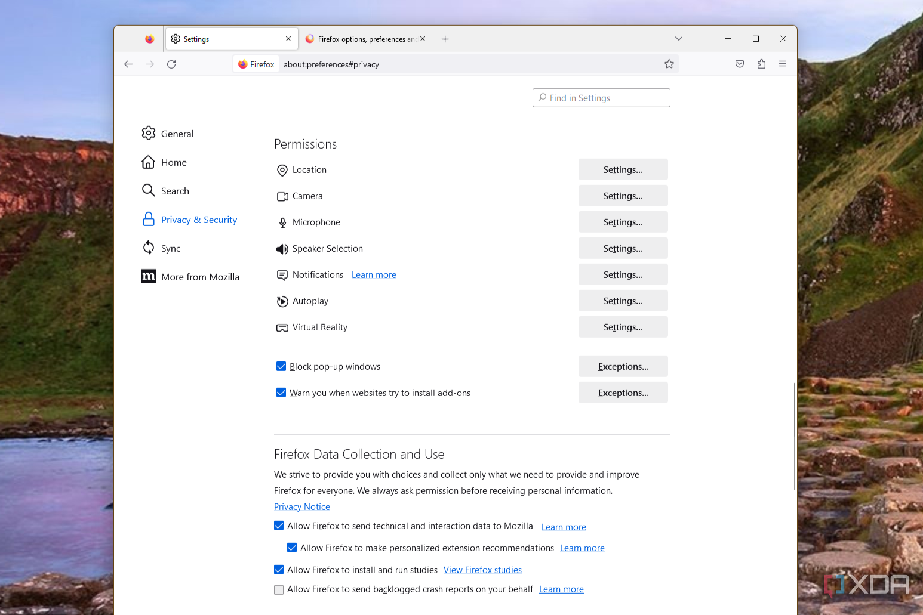
Task: Close the Settings tab
Action: tap(288, 39)
